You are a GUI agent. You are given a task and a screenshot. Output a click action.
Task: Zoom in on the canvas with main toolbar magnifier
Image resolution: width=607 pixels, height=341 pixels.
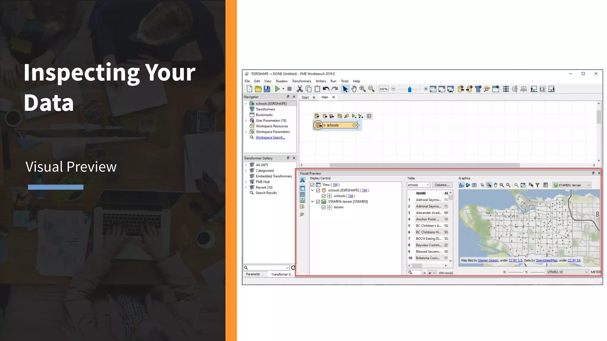362,89
